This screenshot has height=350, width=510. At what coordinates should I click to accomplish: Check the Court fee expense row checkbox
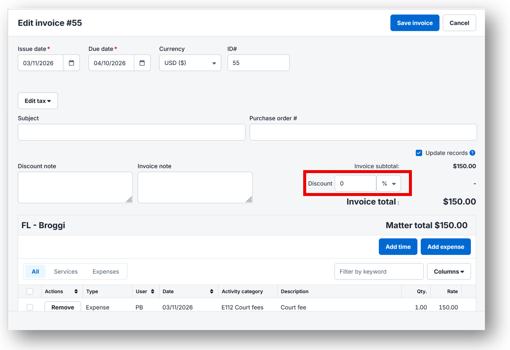[x=29, y=307]
